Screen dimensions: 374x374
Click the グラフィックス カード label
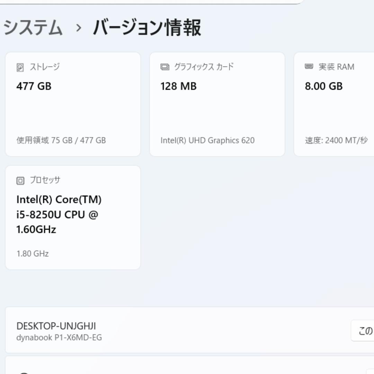click(x=204, y=67)
